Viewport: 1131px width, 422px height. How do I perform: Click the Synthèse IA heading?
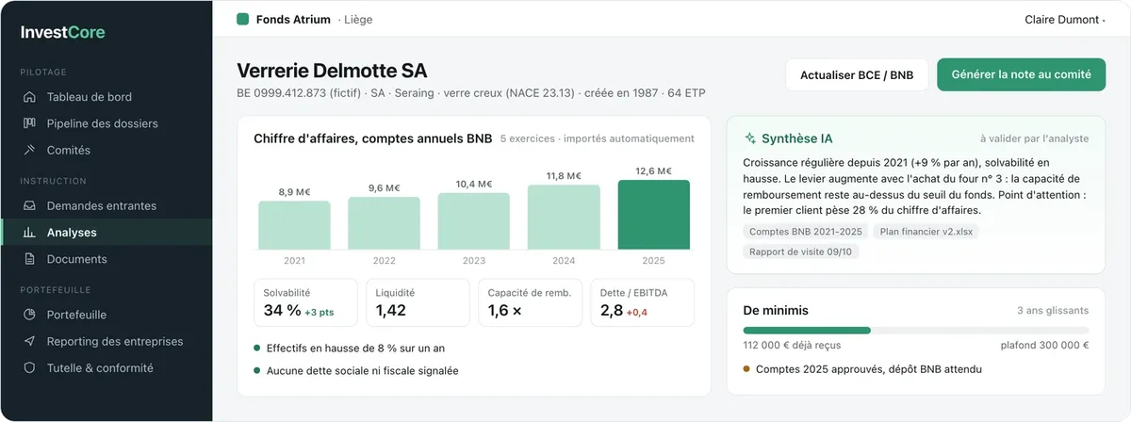(796, 138)
